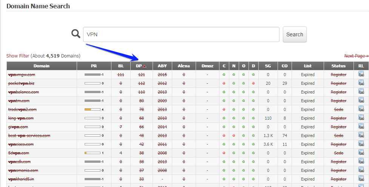Click PageRank bar for vpnvmgw.com

click(x=93, y=75)
